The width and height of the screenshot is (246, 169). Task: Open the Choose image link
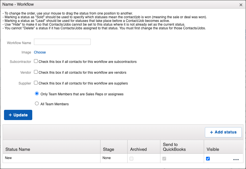click(x=40, y=52)
